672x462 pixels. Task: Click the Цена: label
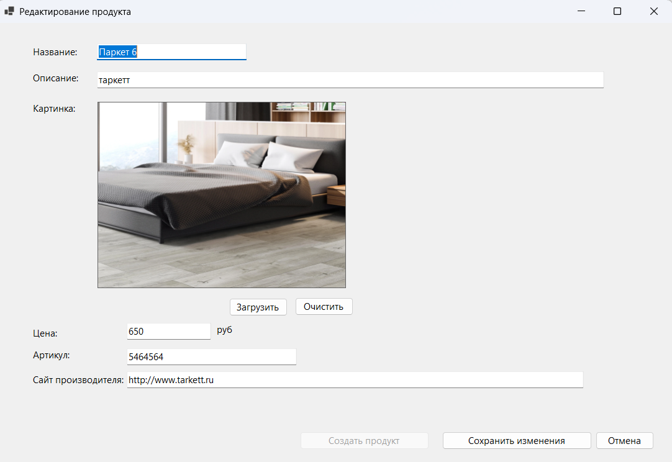(x=45, y=333)
